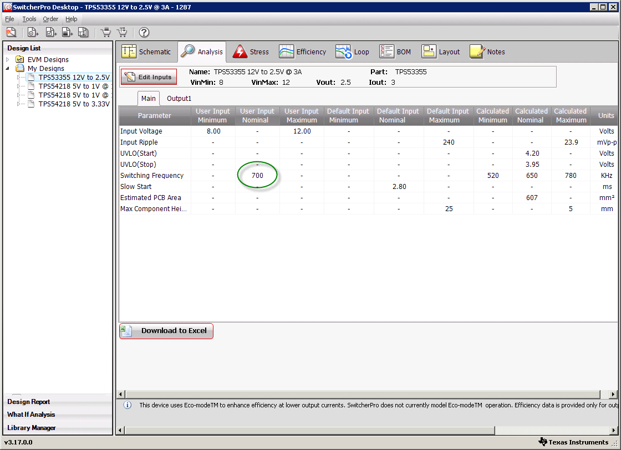Click the table scrollbar right arrow
This screenshot has height=450, width=621.
(613, 394)
